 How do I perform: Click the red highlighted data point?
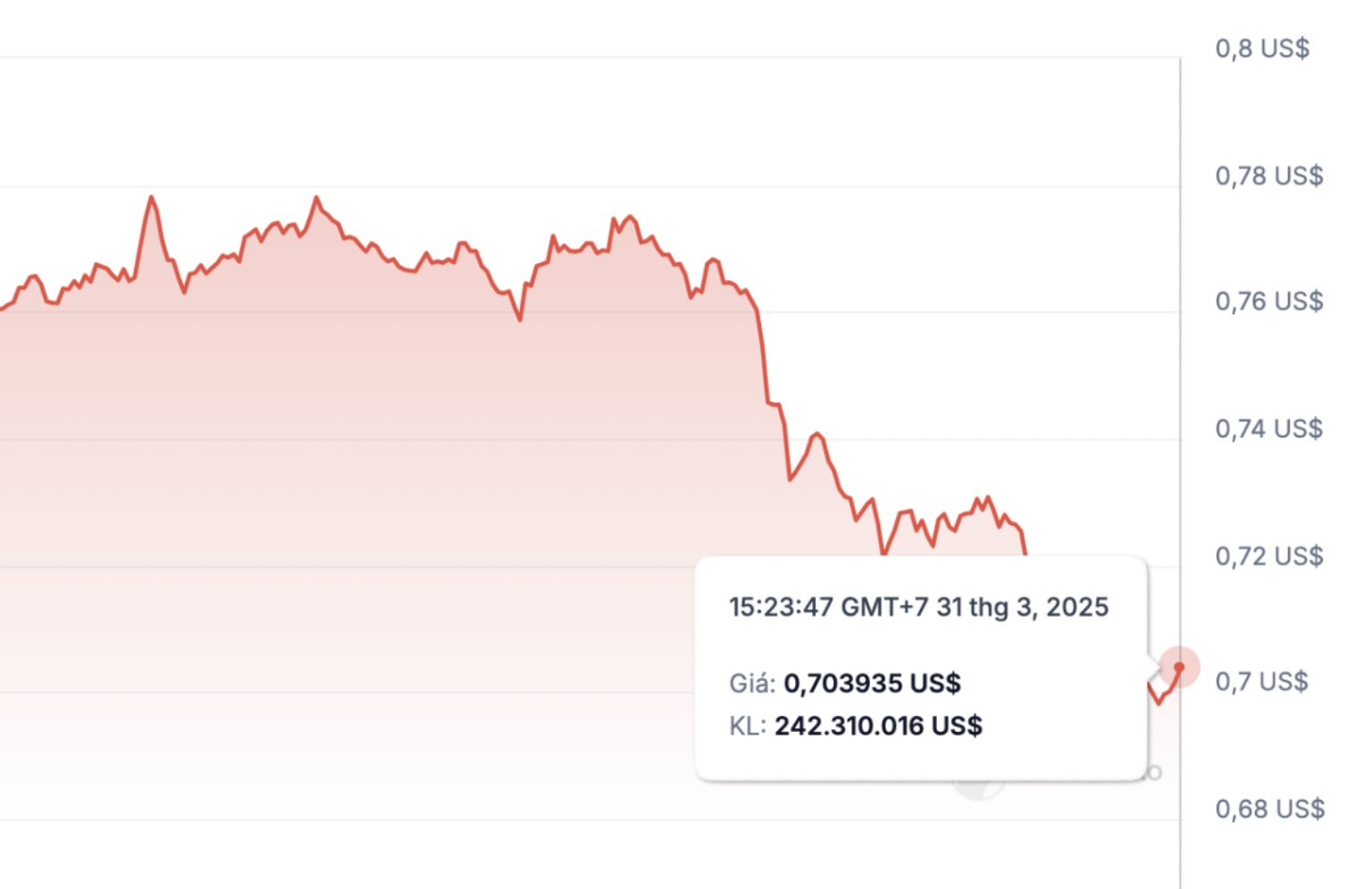[1179, 668]
